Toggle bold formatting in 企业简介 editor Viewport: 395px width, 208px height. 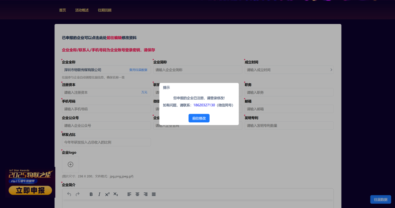click(91, 194)
